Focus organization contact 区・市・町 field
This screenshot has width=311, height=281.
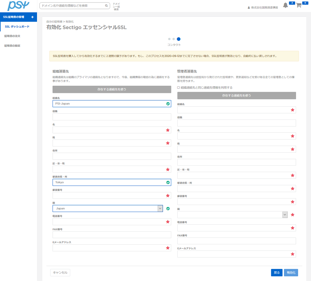click(x=112, y=169)
